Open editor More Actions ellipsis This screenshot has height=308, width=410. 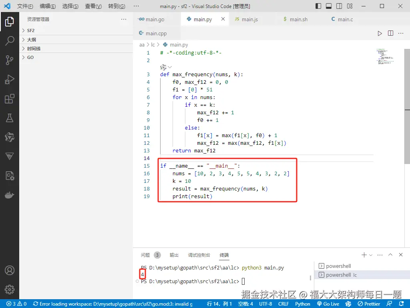[400, 33]
